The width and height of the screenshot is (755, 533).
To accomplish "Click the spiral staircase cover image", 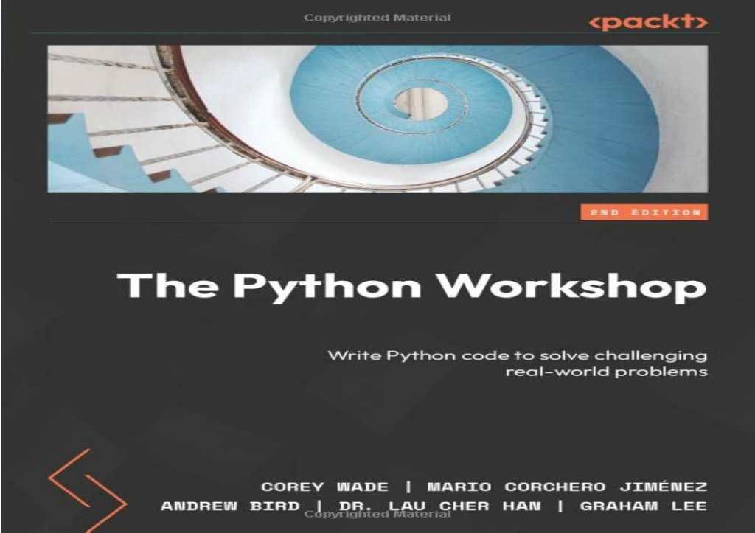I will (x=377, y=119).
